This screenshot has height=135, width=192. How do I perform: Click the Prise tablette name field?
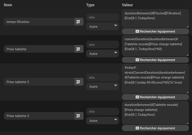pos(39,49)
